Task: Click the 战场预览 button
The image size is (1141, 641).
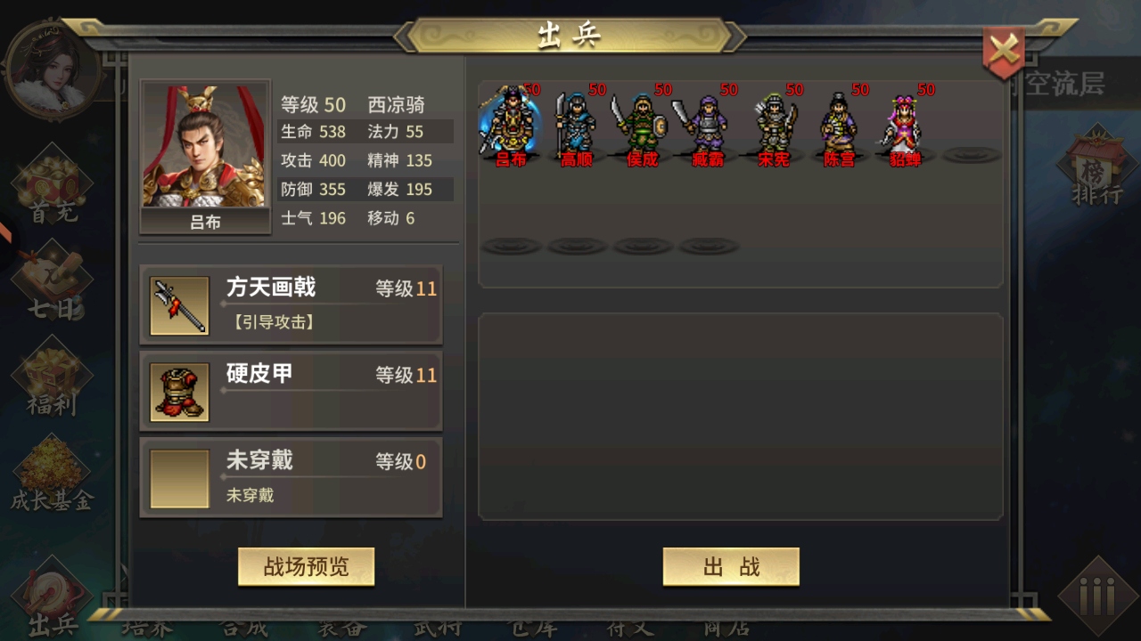Action: (x=306, y=567)
